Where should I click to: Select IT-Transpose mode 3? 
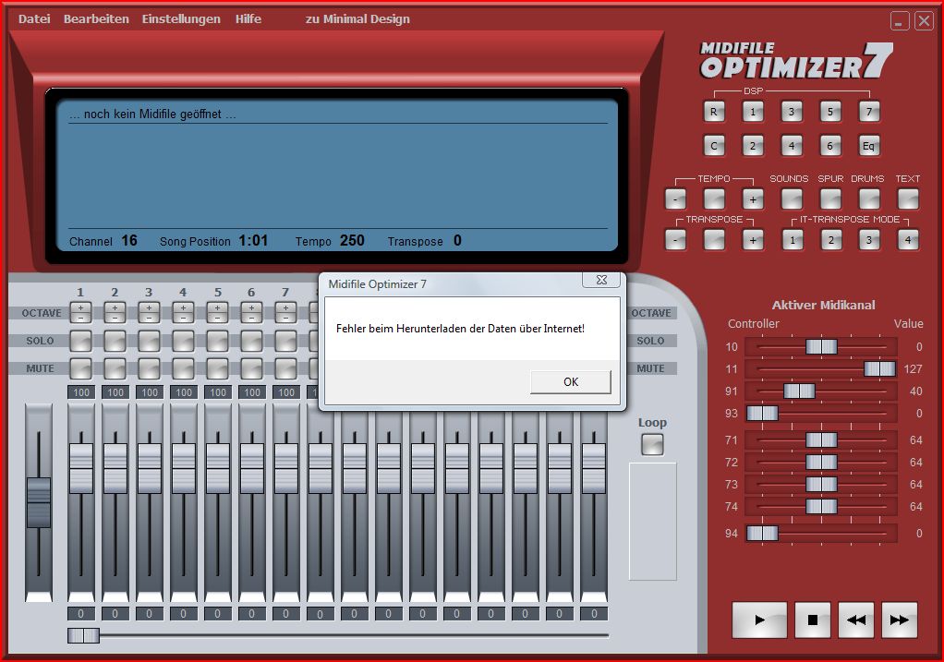869,240
